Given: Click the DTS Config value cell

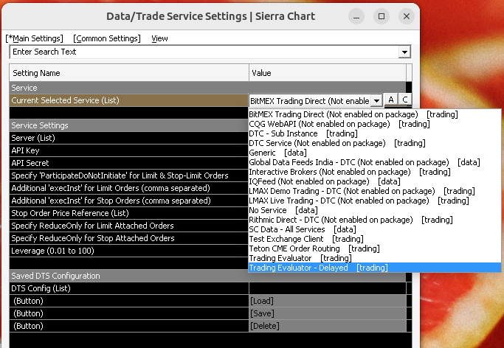Looking at the screenshot, I should (x=328, y=288).
